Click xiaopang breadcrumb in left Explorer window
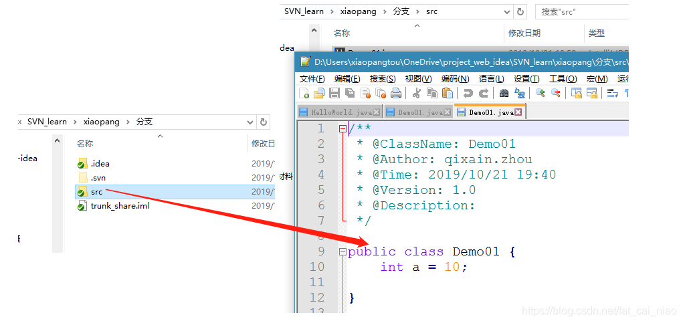 (x=101, y=122)
